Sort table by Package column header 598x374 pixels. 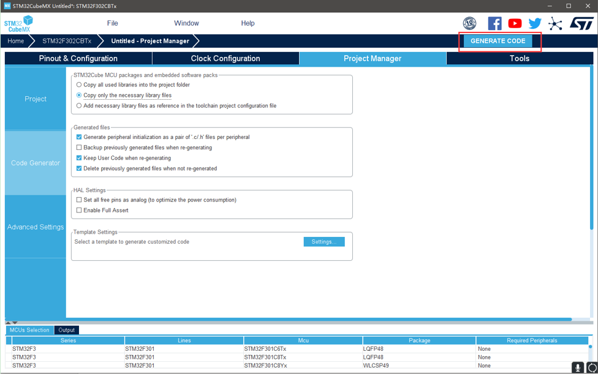point(420,340)
